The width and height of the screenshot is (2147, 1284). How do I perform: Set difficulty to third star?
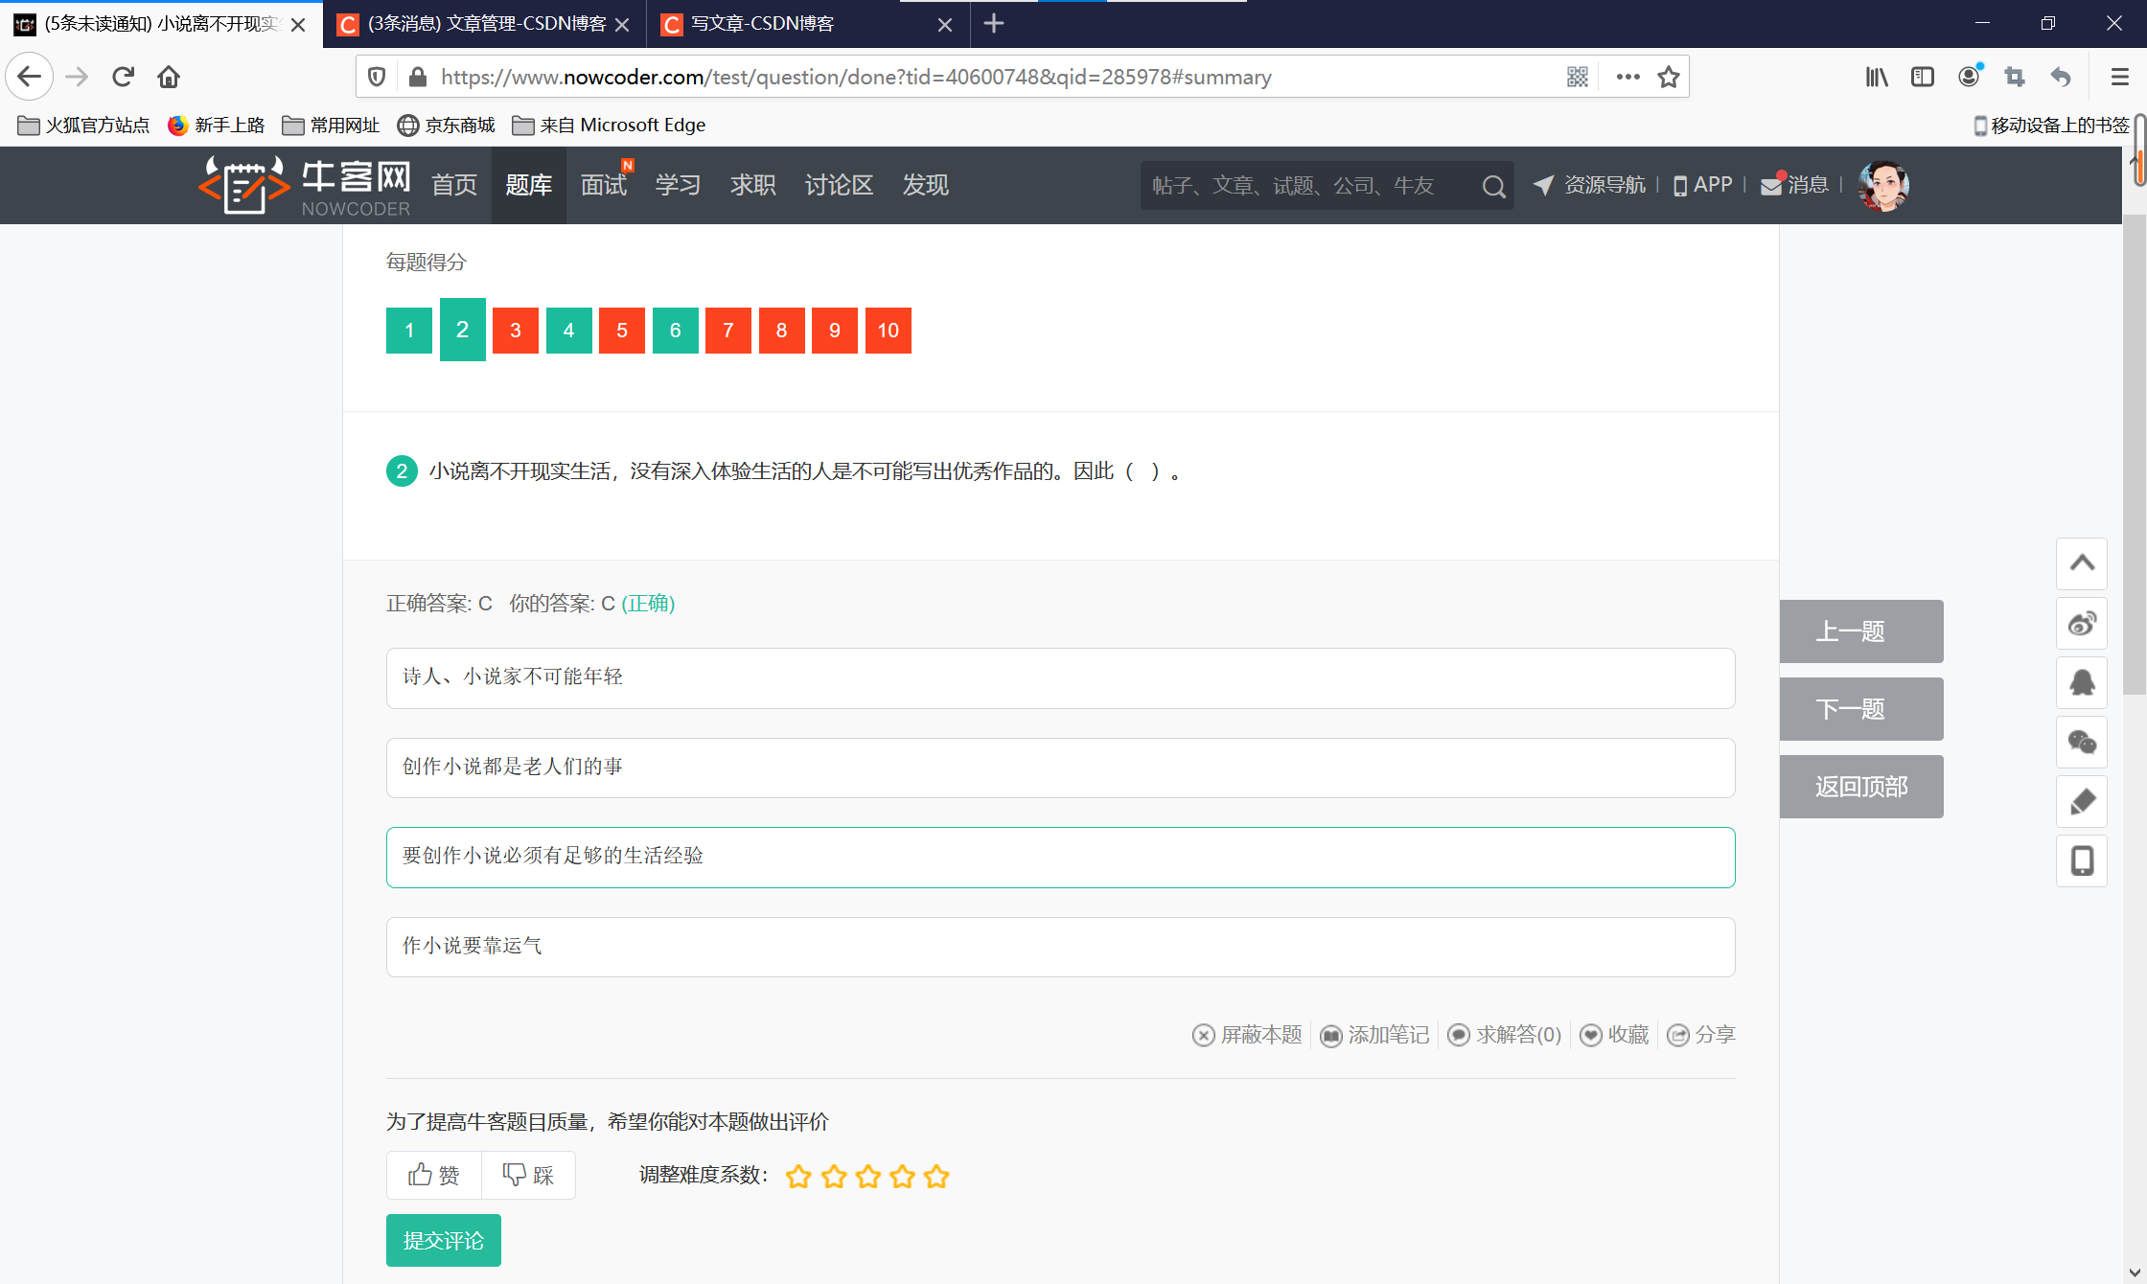coord(868,1176)
